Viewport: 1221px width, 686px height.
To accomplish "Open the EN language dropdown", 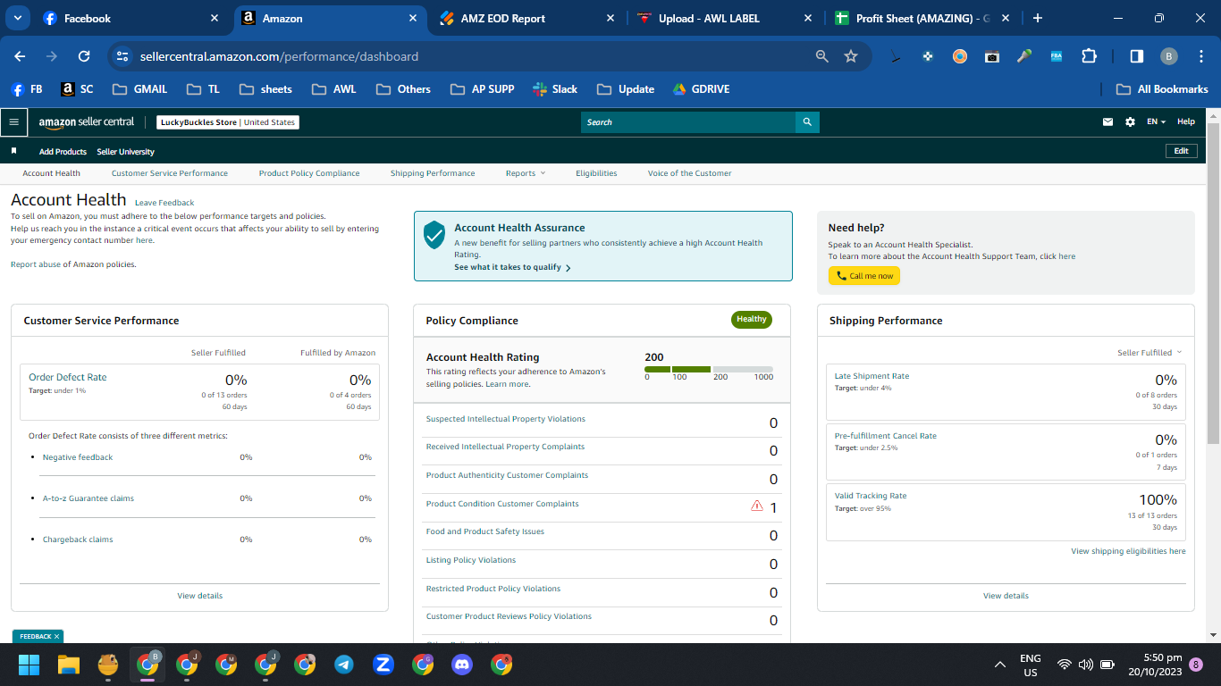I will coord(1157,121).
